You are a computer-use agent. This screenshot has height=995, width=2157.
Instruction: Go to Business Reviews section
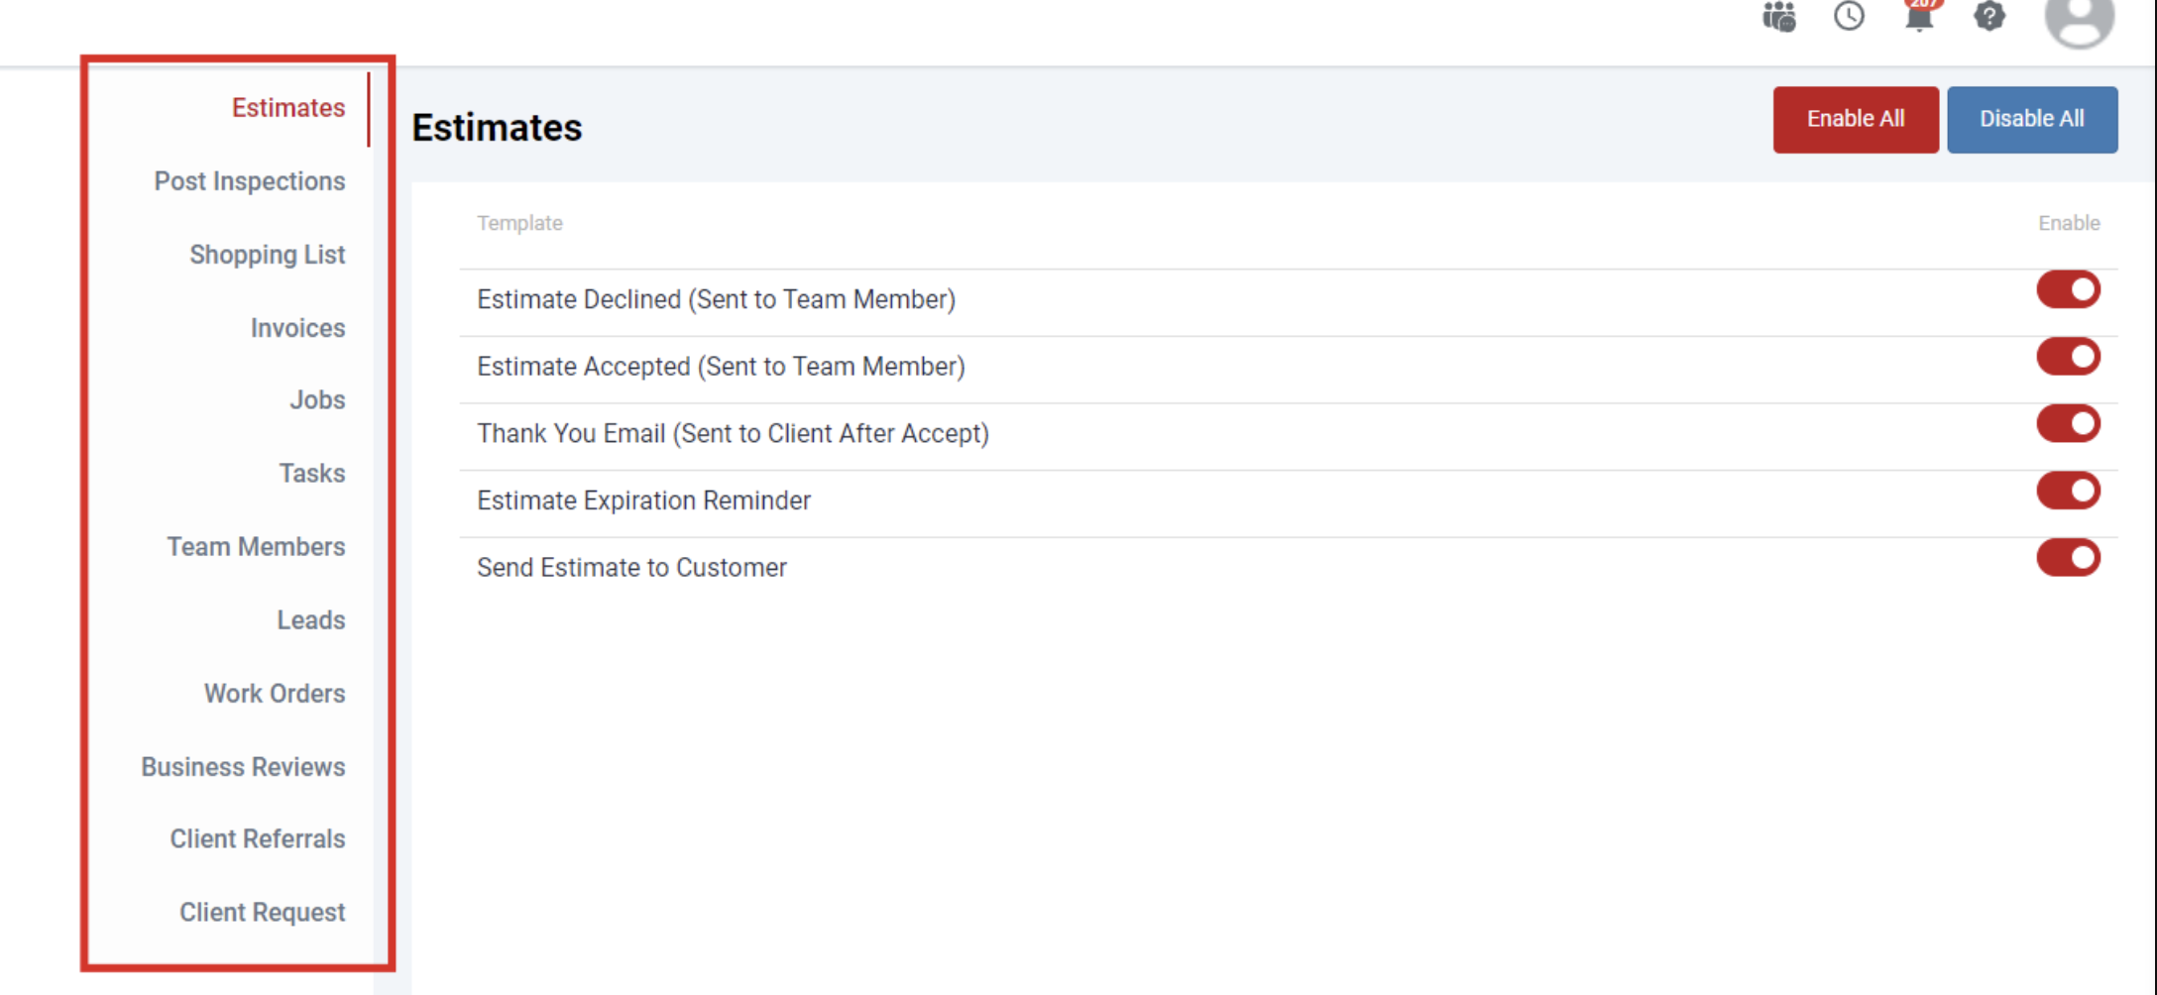tap(243, 767)
